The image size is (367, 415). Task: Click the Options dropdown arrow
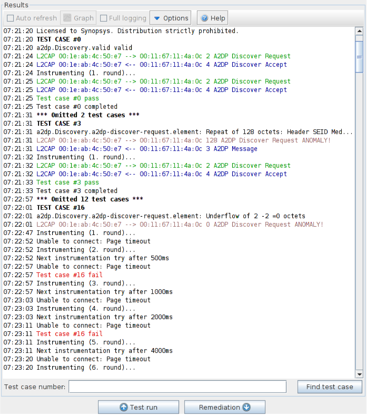point(157,18)
